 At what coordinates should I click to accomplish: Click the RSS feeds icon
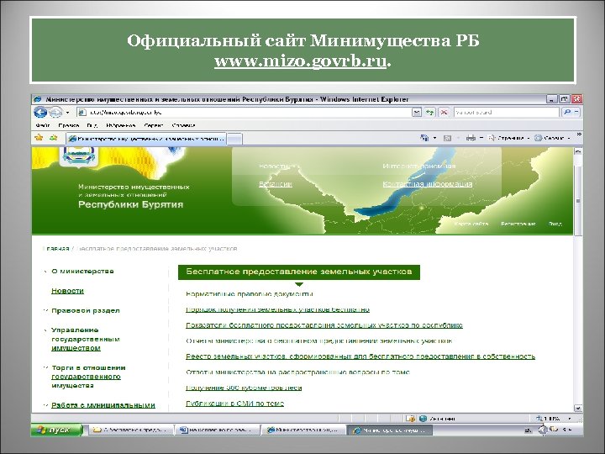pyautogui.click(x=447, y=138)
